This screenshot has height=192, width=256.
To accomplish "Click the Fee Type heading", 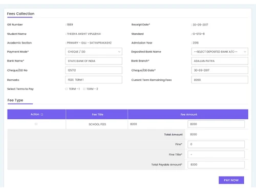I will tap(15, 100).
